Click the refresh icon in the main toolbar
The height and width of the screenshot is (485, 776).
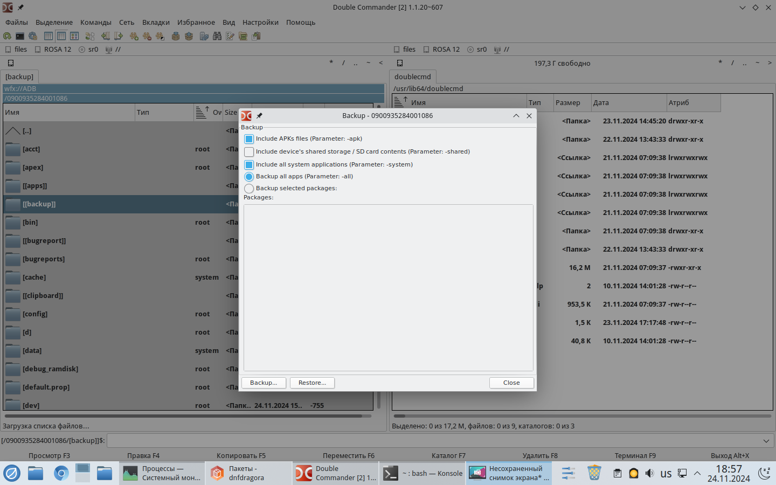[7, 36]
